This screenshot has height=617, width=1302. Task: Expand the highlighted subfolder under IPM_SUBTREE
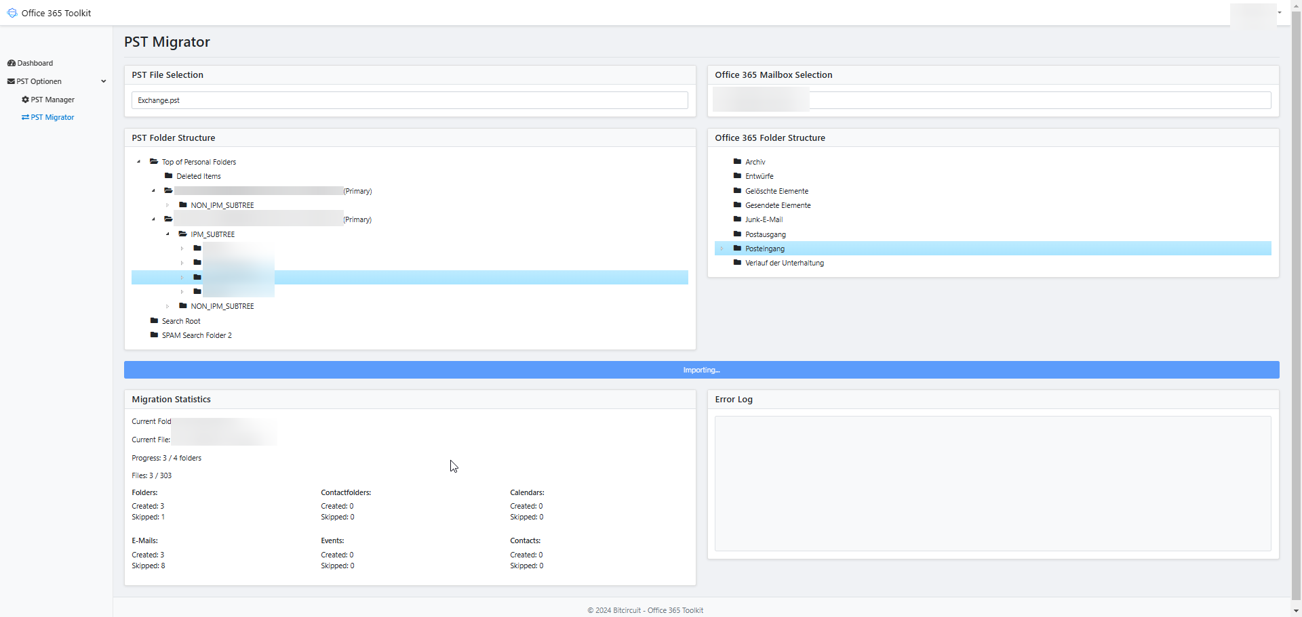pyautogui.click(x=182, y=278)
